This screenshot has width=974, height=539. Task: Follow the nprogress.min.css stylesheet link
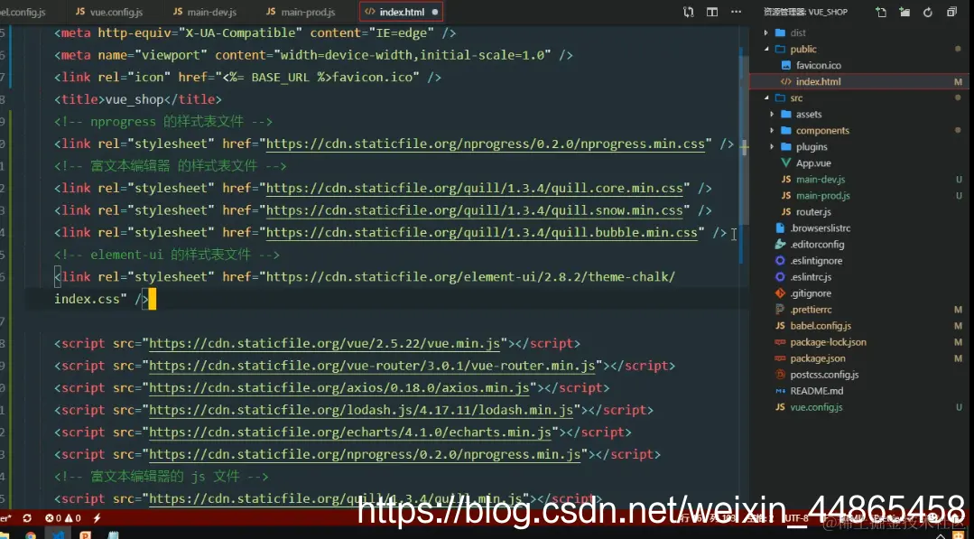click(x=486, y=144)
